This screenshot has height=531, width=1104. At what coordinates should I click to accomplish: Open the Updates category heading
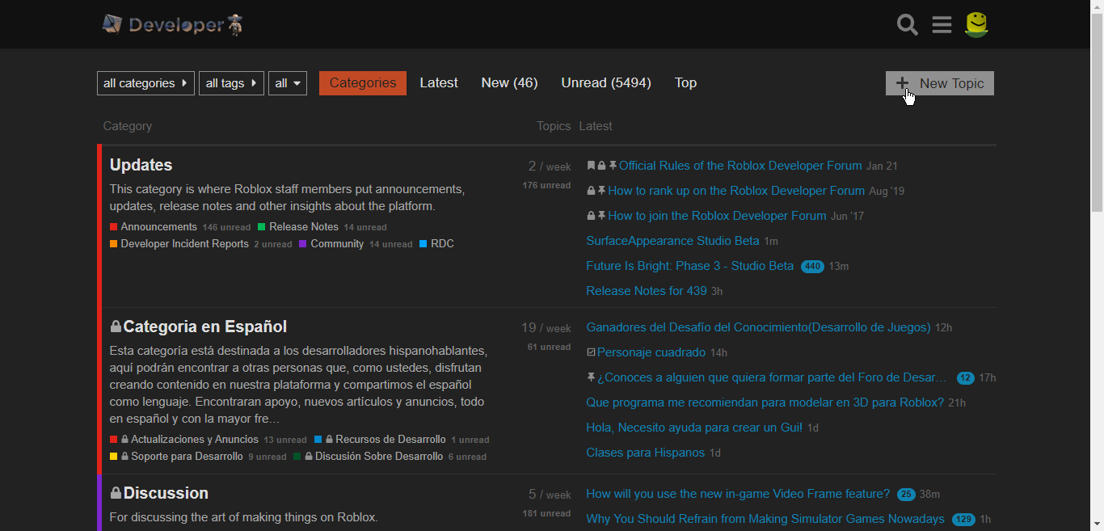pos(141,165)
